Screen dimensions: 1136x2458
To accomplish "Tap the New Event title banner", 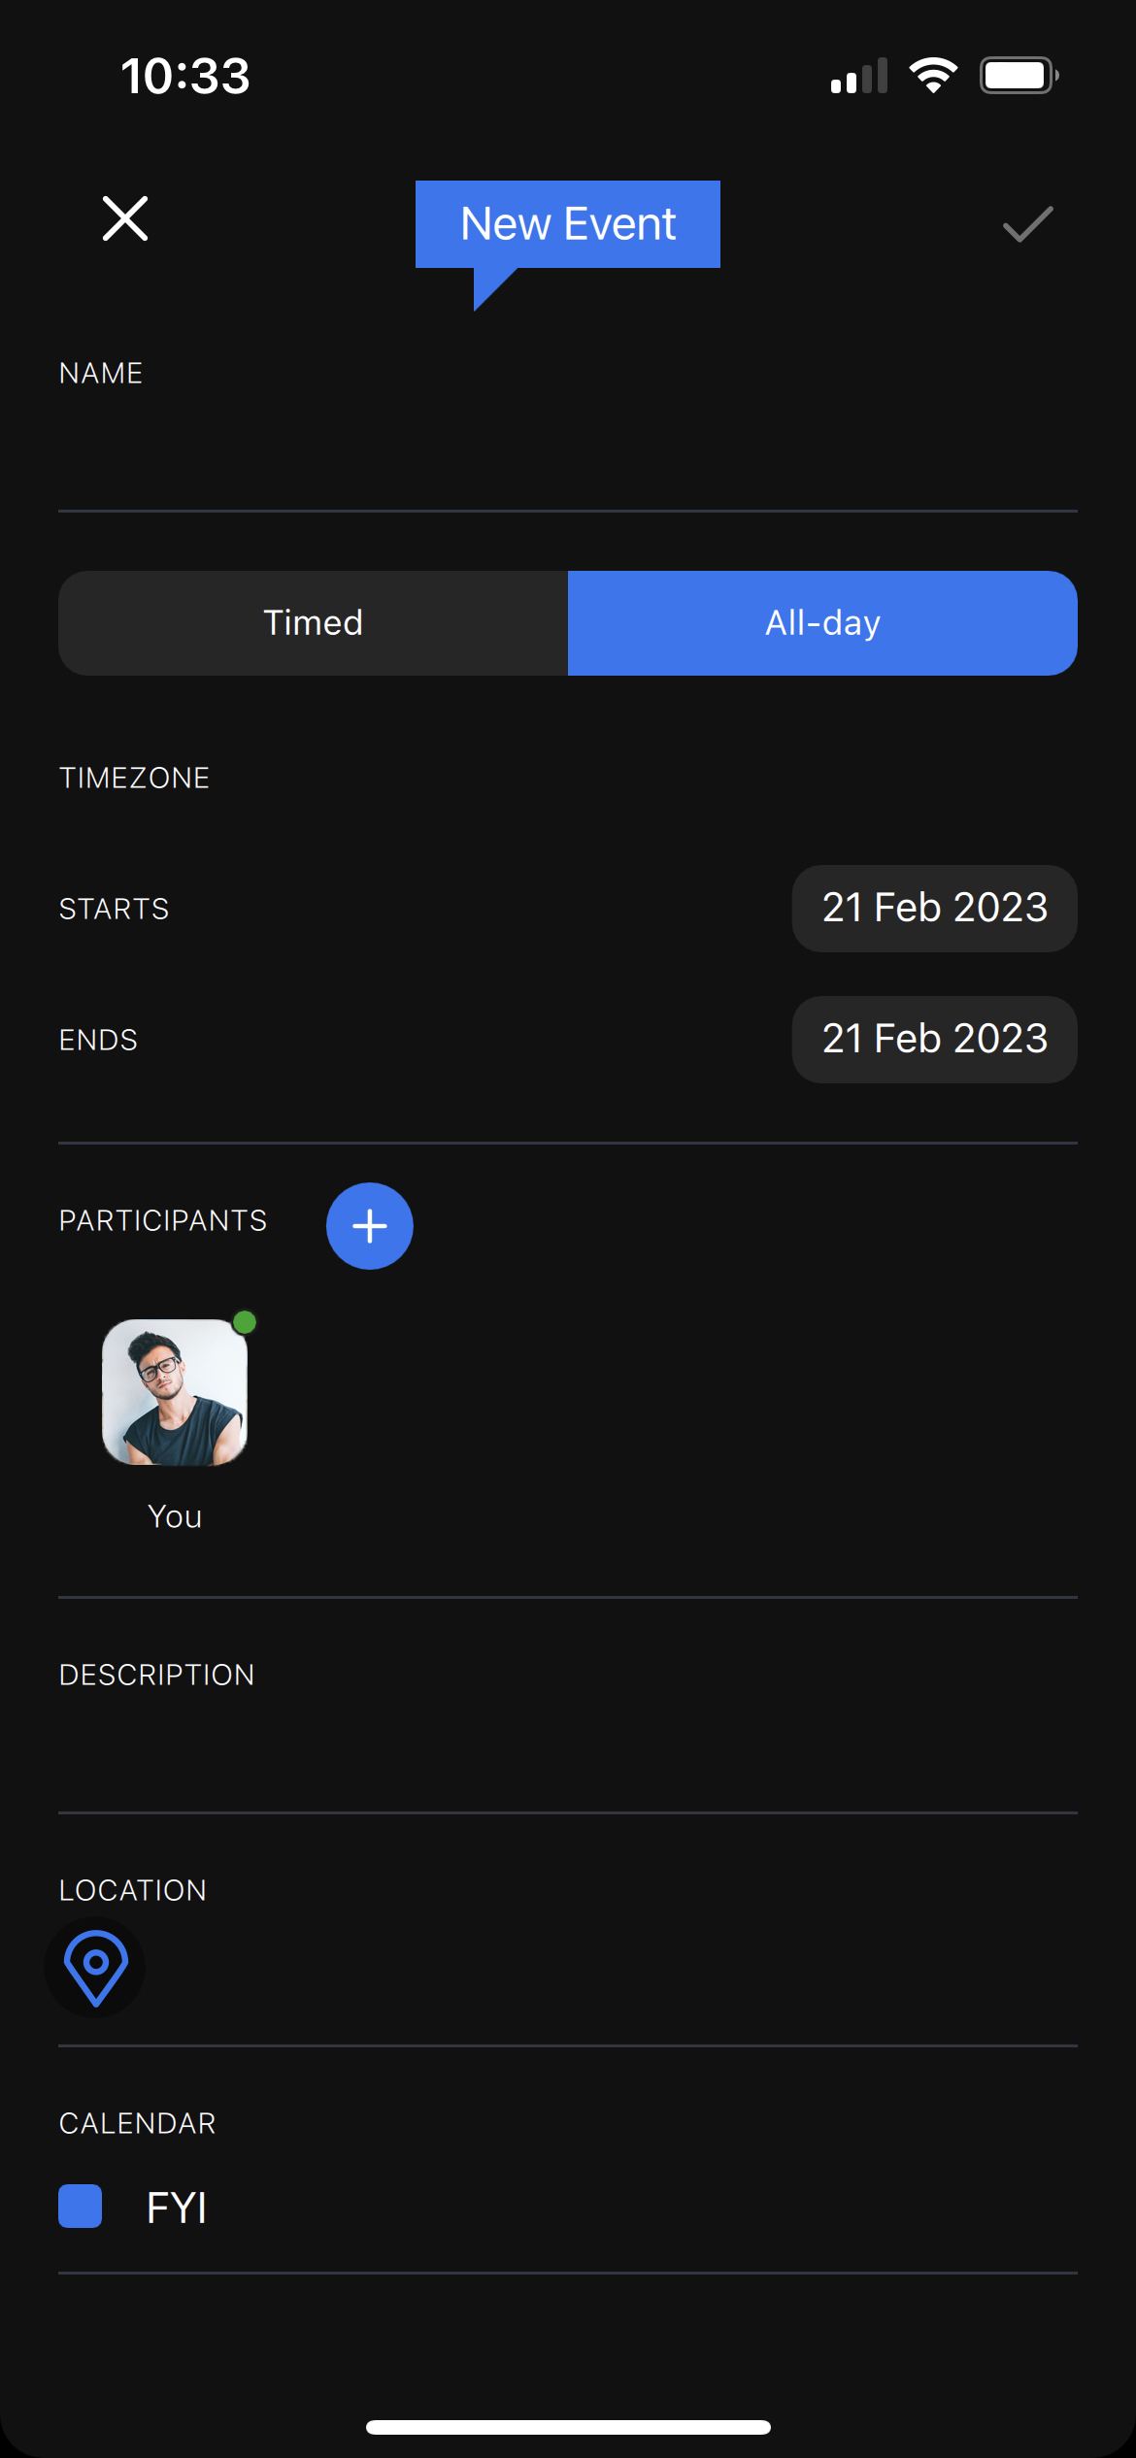I will pos(568,224).
